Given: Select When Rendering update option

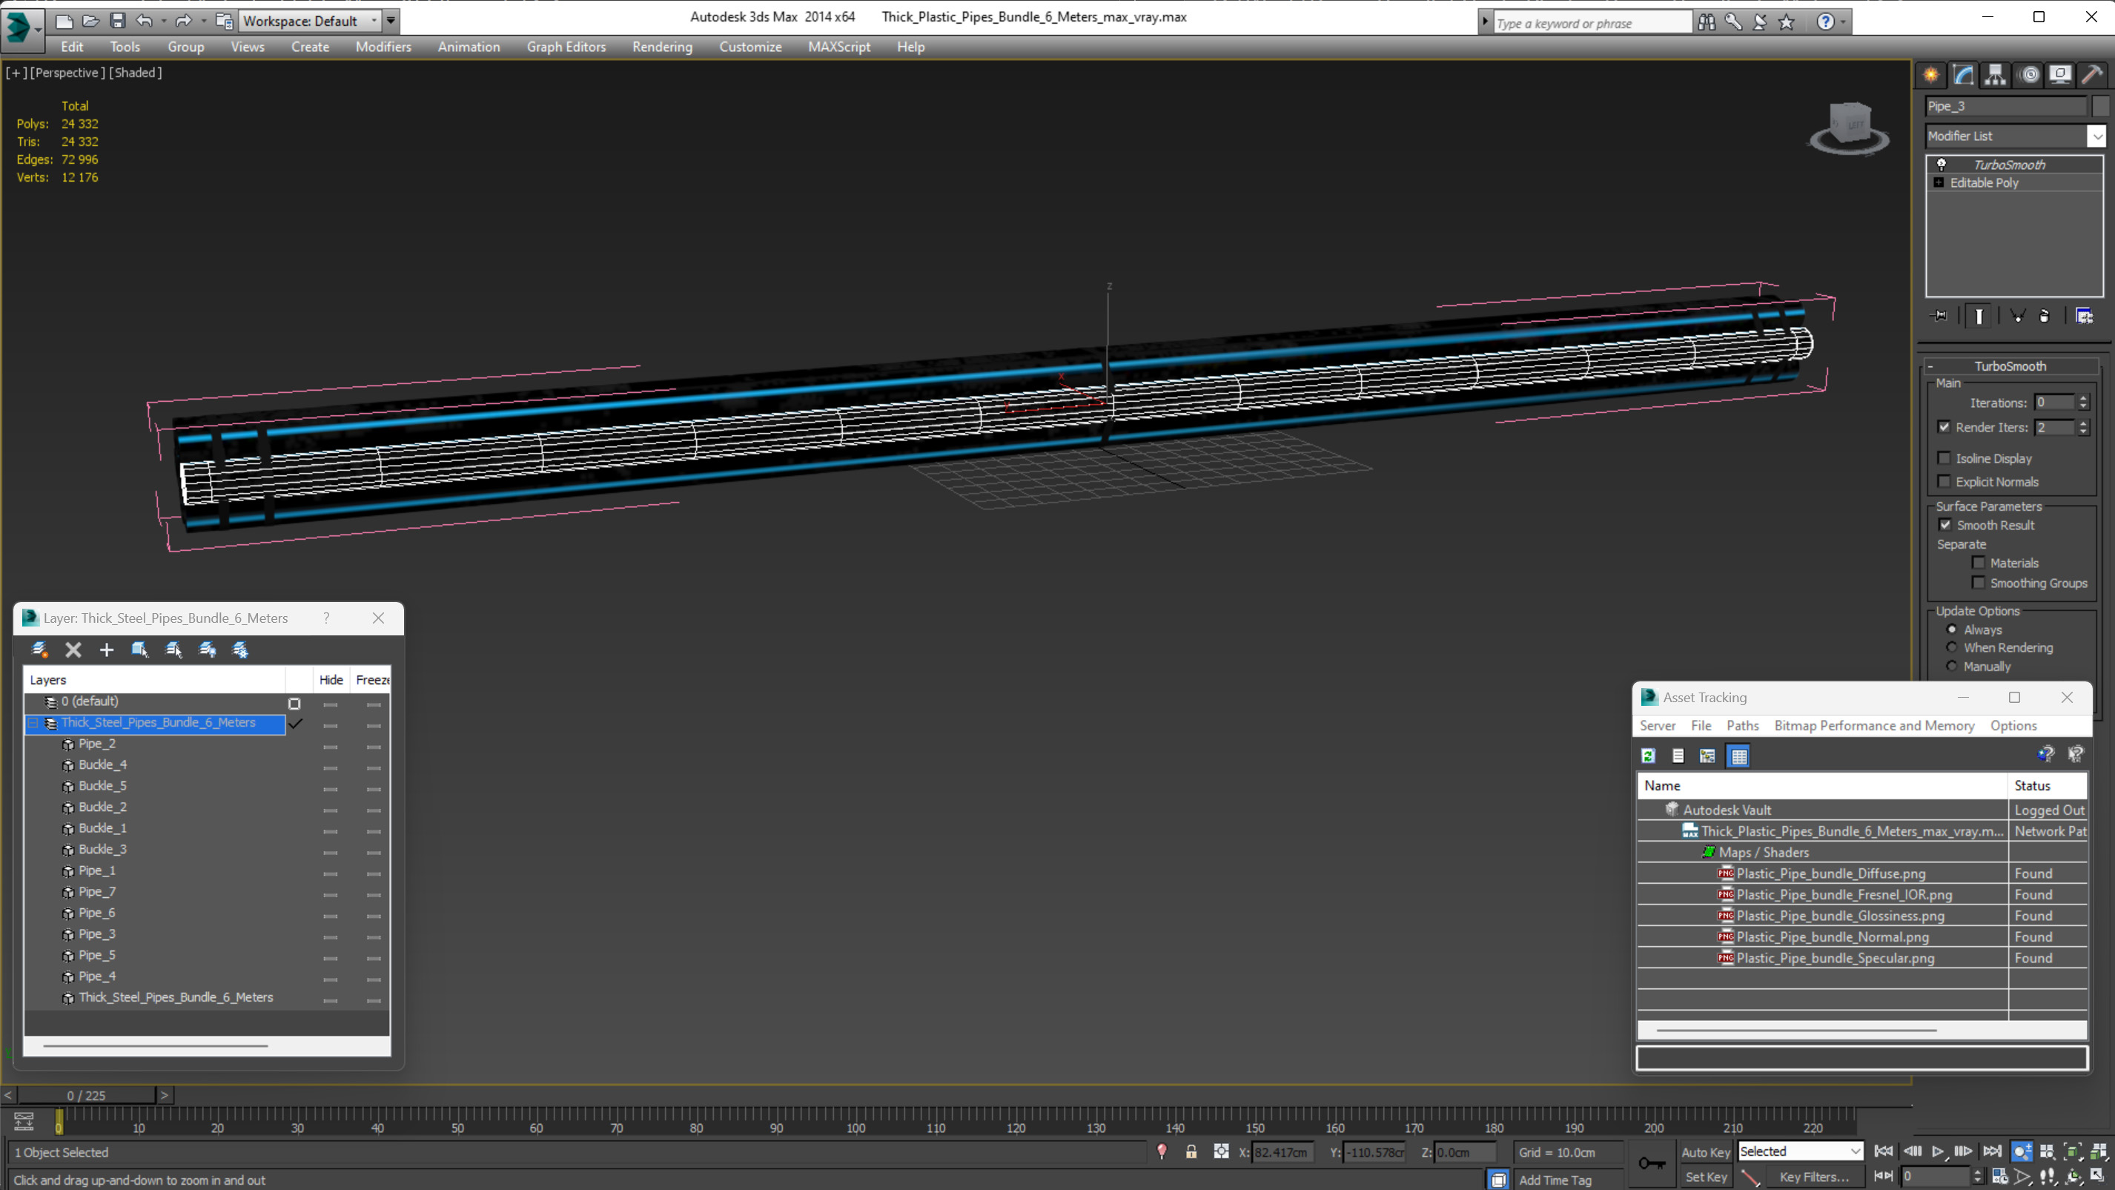Looking at the screenshot, I should coord(1952,647).
